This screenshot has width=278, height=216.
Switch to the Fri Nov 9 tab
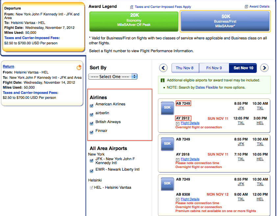(x=214, y=68)
